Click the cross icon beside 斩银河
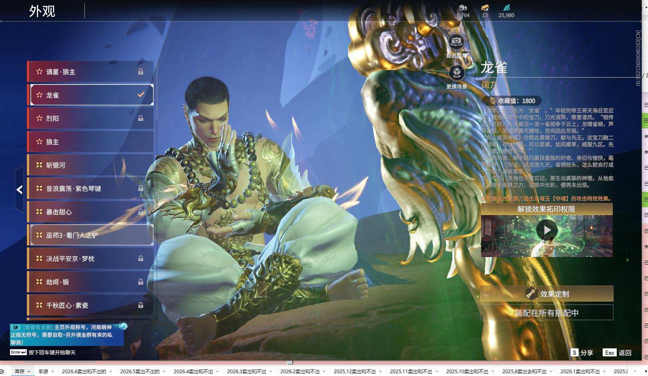This screenshot has height=376, width=648. click(39, 165)
